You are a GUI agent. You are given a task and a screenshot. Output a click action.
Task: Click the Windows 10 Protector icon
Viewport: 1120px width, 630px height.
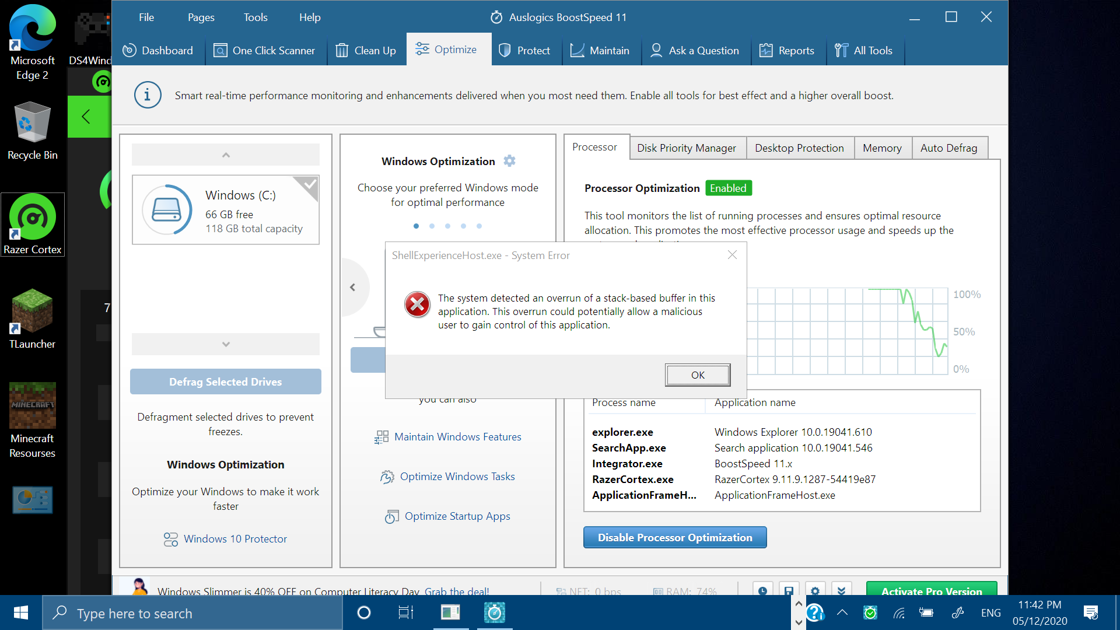[171, 540]
